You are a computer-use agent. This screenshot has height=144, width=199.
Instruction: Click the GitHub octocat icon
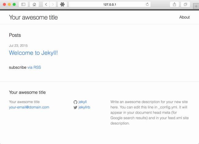click(75, 102)
